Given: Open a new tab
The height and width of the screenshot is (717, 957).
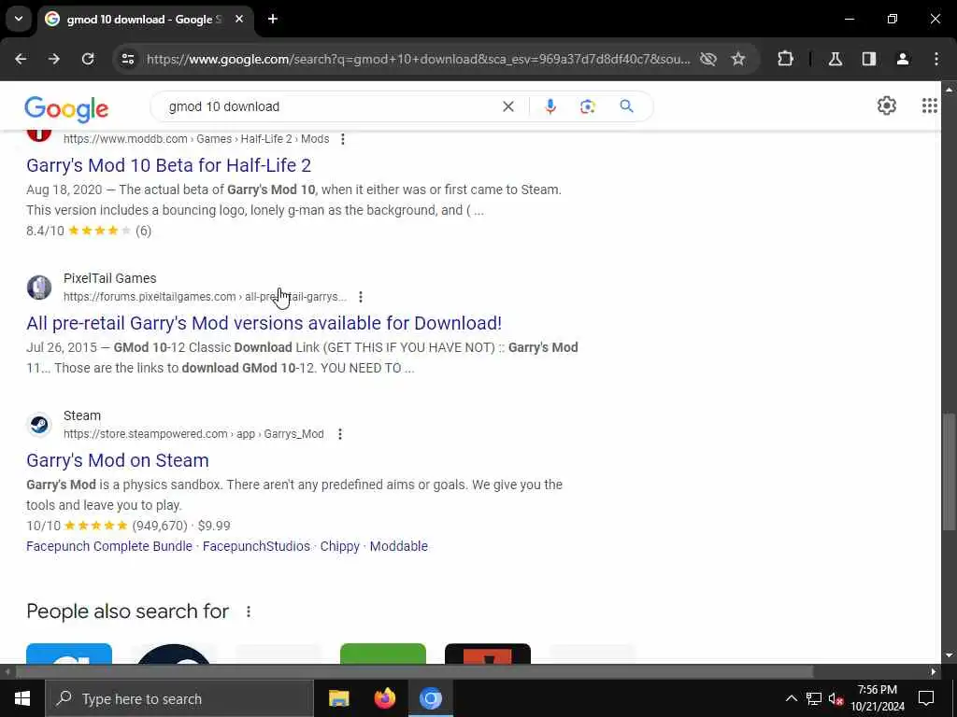Looking at the screenshot, I should [273, 19].
